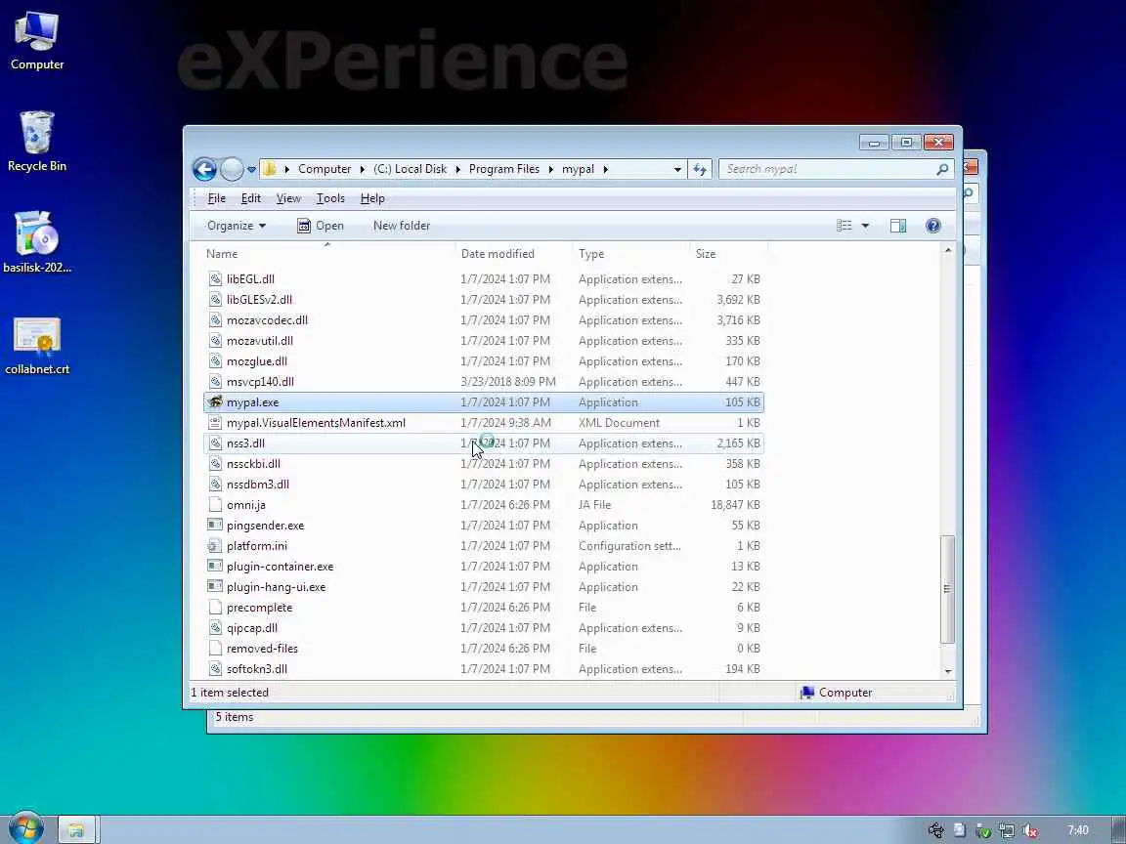Image resolution: width=1126 pixels, height=844 pixels.
Task: Change view with the view icon
Action: tap(844, 226)
